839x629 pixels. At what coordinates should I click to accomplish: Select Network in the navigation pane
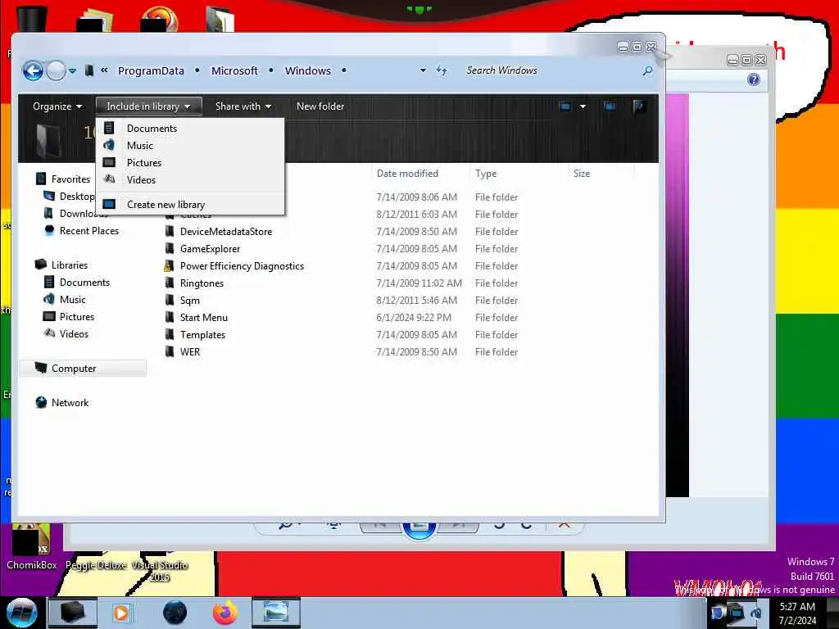click(62, 402)
